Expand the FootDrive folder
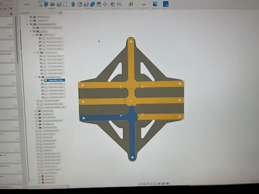 (32, 114)
